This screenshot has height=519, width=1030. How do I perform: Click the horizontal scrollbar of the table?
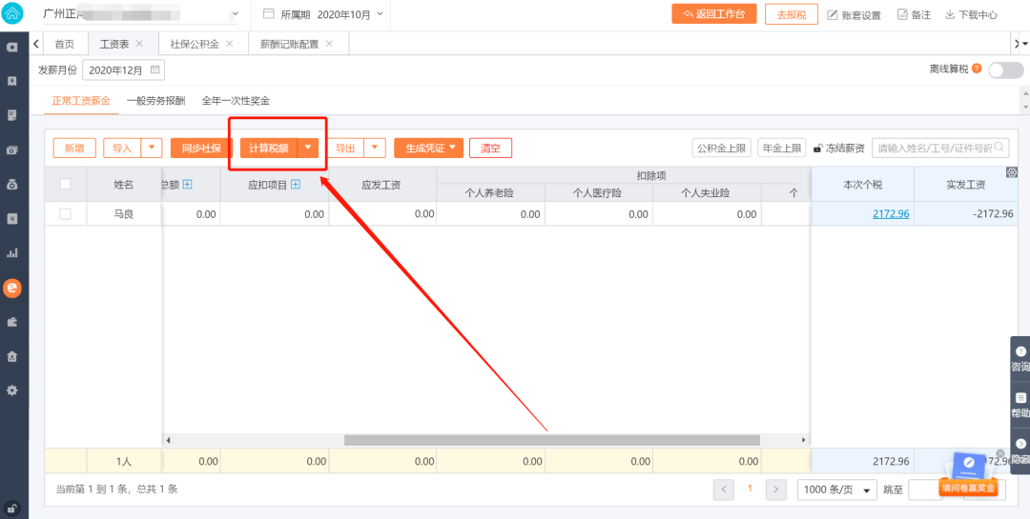pyautogui.click(x=552, y=440)
